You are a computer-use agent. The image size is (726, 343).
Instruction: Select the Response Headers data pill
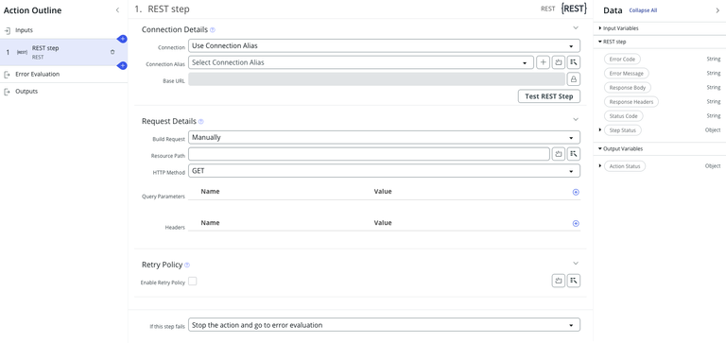pos(631,101)
